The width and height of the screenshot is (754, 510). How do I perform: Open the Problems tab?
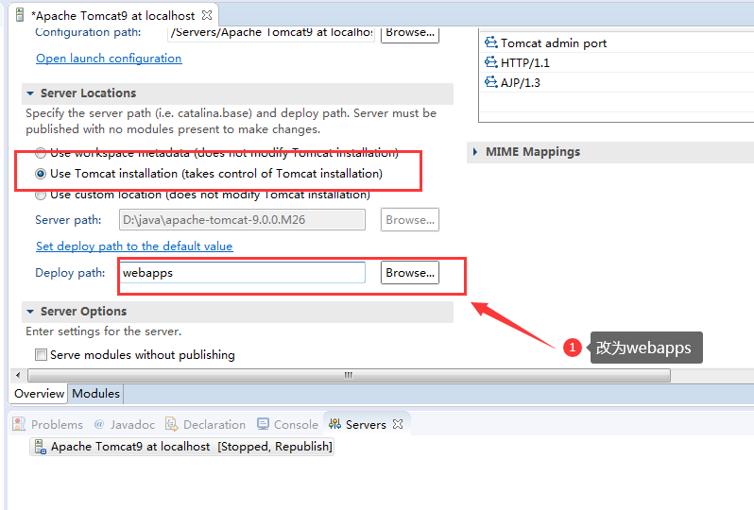coord(47,424)
